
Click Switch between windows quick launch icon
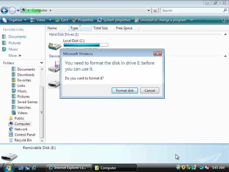click(27, 168)
